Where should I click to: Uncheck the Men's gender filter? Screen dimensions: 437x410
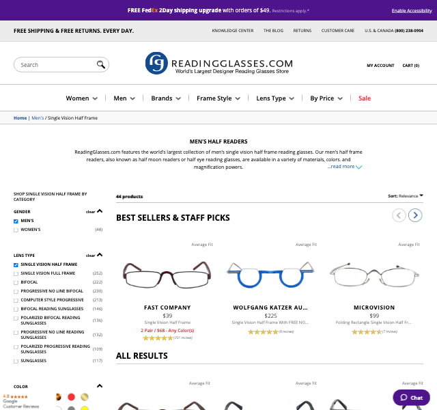16,221
